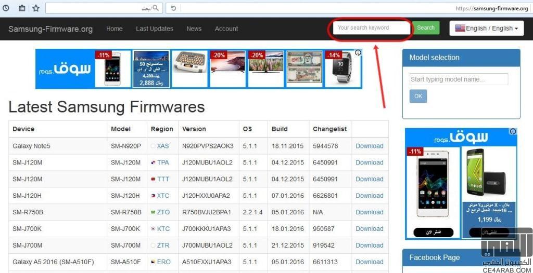This screenshot has height=273, width=533.
Task: Download SM-J120M TPA firmware
Action: [370, 163]
